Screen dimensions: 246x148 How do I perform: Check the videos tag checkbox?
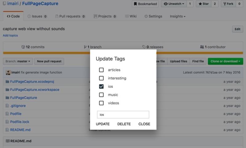(101, 103)
